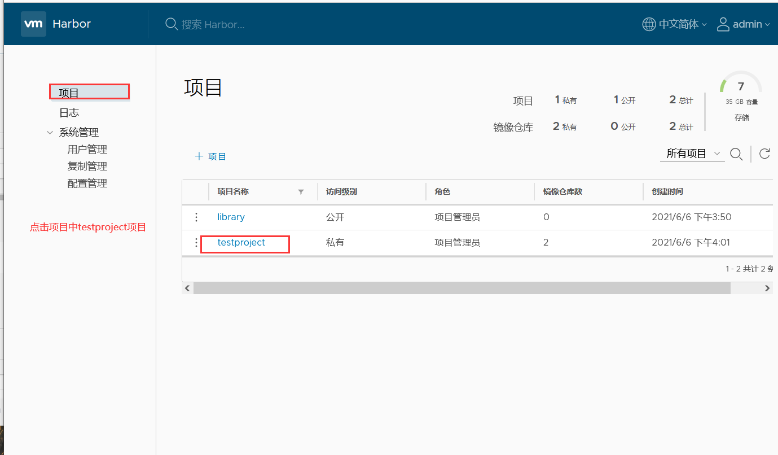This screenshot has width=778, height=455.
Task: Click the + 项目 new project button
Action: coord(210,156)
